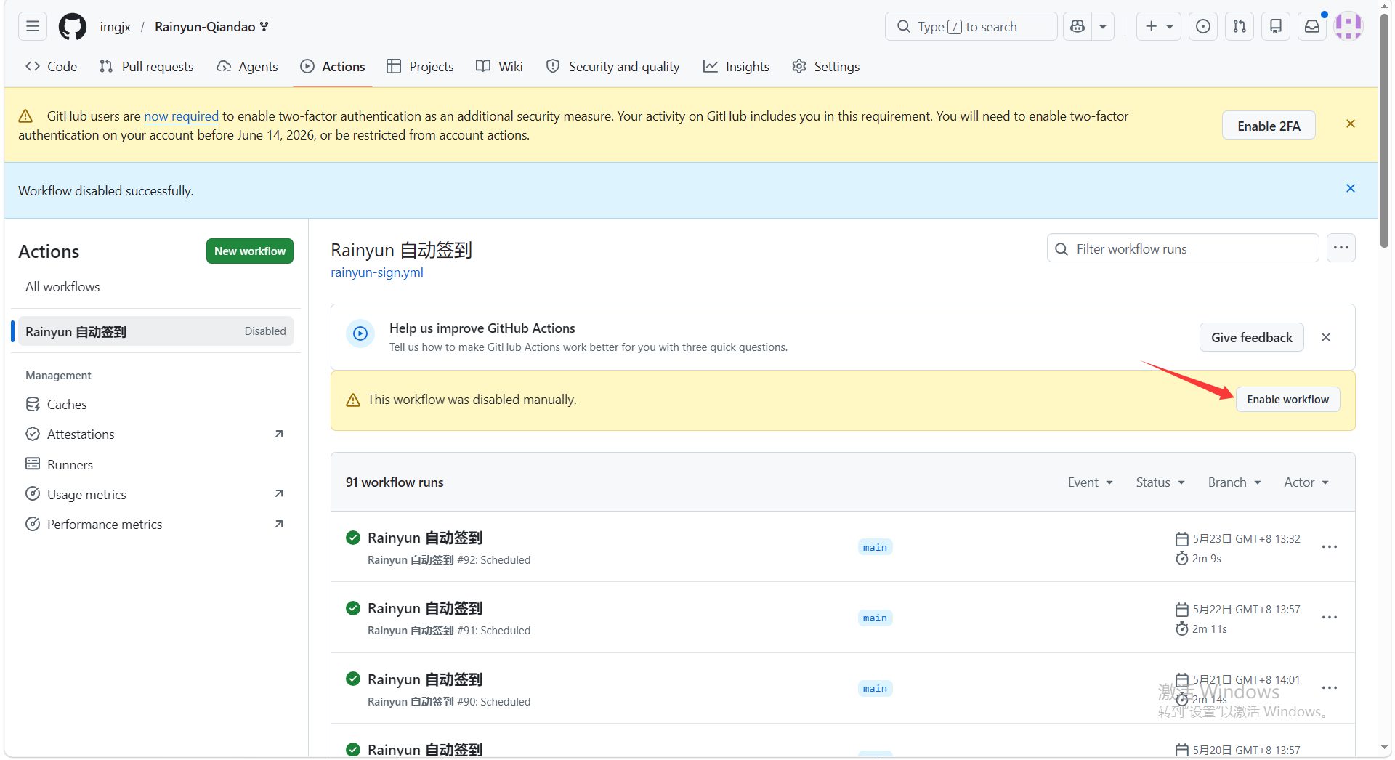Click the Give feedback button

(1251, 338)
